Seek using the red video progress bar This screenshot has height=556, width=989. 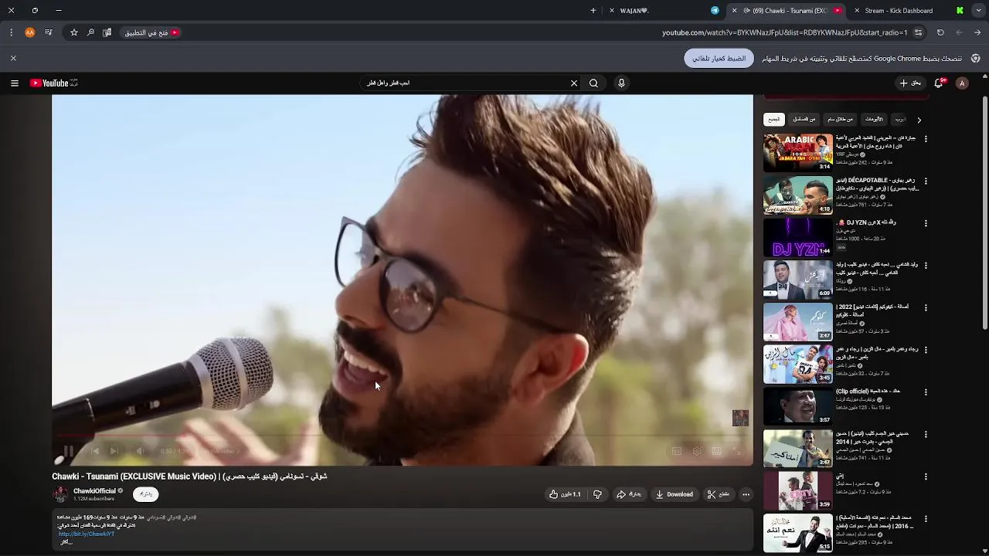[x=402, y=436]
